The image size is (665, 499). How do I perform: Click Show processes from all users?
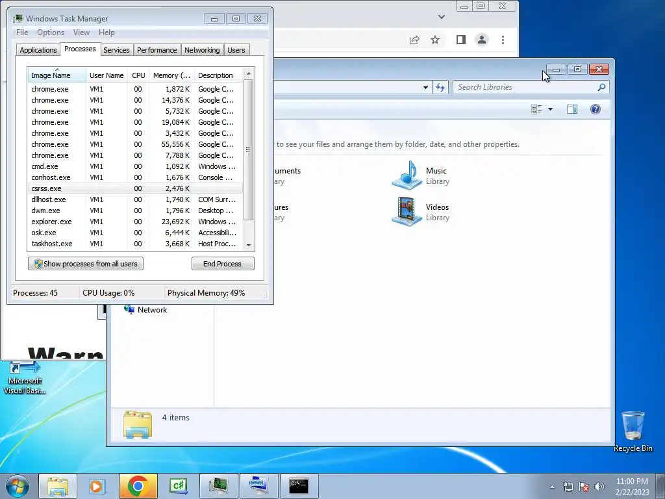[x=86, y=264]
